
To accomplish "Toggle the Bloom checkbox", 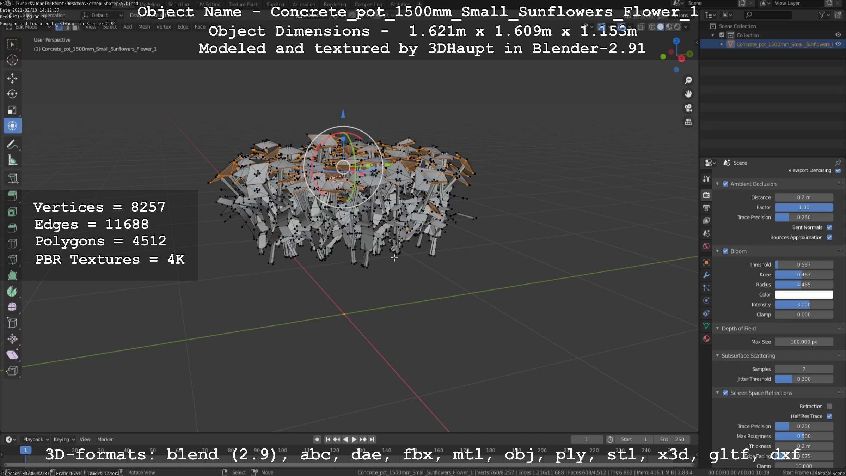I will 725,251.
